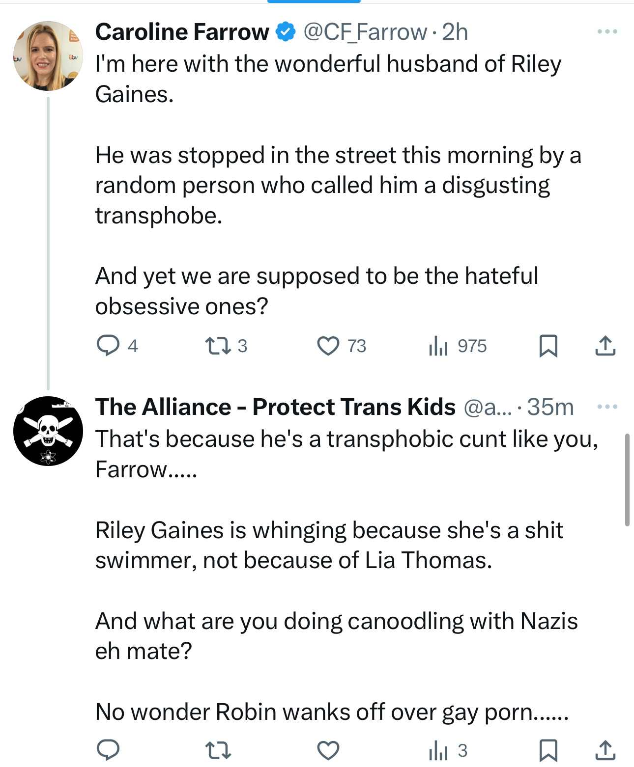Reply to Caroline Farrow's tweet
Screen dimensions: 634x767
tap(108, 345)
